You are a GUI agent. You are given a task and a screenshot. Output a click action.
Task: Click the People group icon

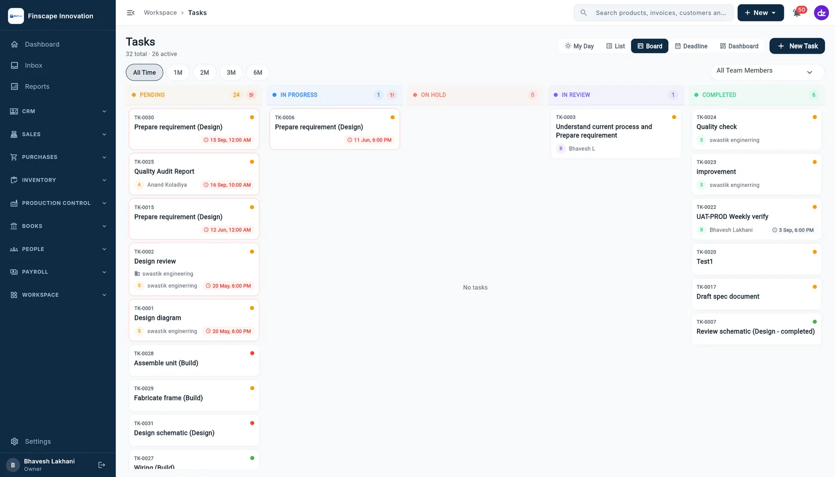(14, 249)
